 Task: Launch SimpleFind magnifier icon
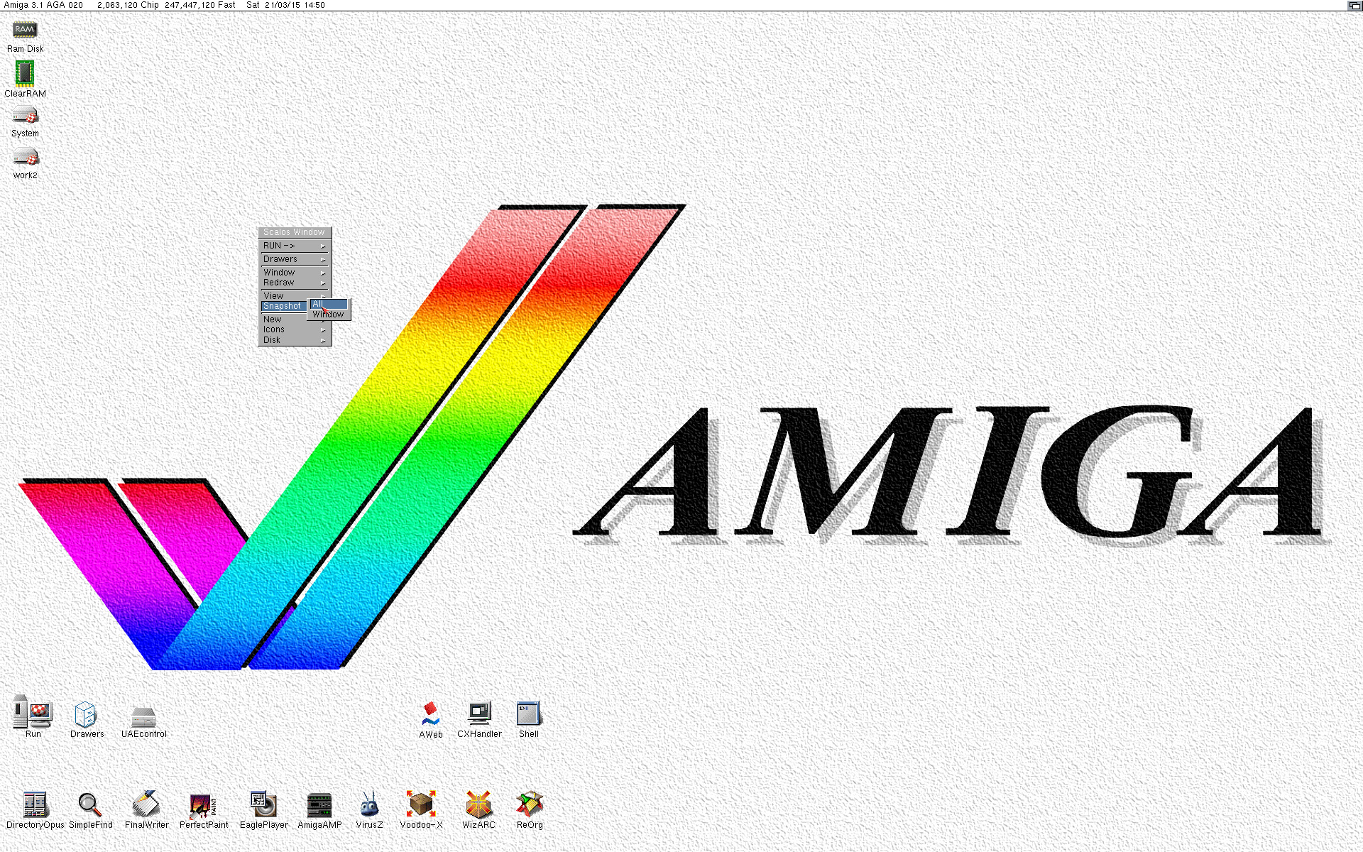click(x=90, y=805)
